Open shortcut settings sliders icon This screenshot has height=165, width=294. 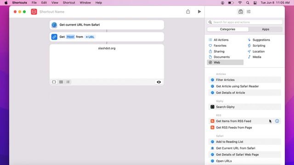(x=249, y=11)
